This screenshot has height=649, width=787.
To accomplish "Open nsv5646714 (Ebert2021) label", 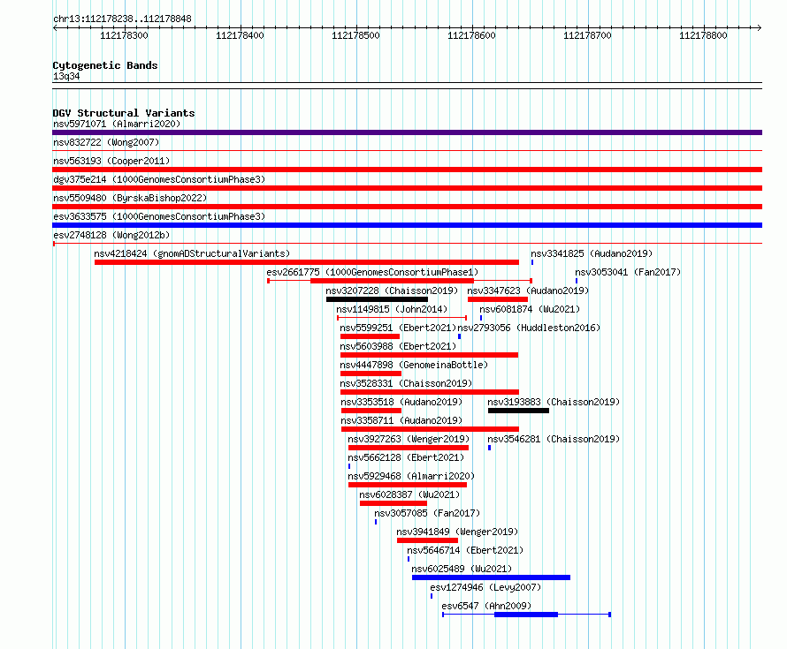I will (x=465, y=550).
